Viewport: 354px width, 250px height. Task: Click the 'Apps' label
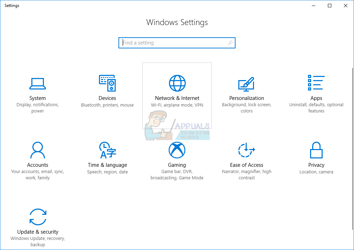(316, 99)
